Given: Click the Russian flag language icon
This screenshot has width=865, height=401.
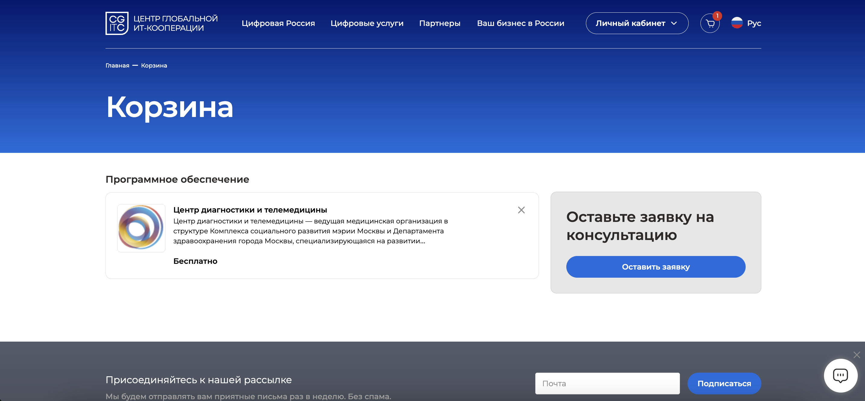Looking at the screenshot, I should 737,23.
